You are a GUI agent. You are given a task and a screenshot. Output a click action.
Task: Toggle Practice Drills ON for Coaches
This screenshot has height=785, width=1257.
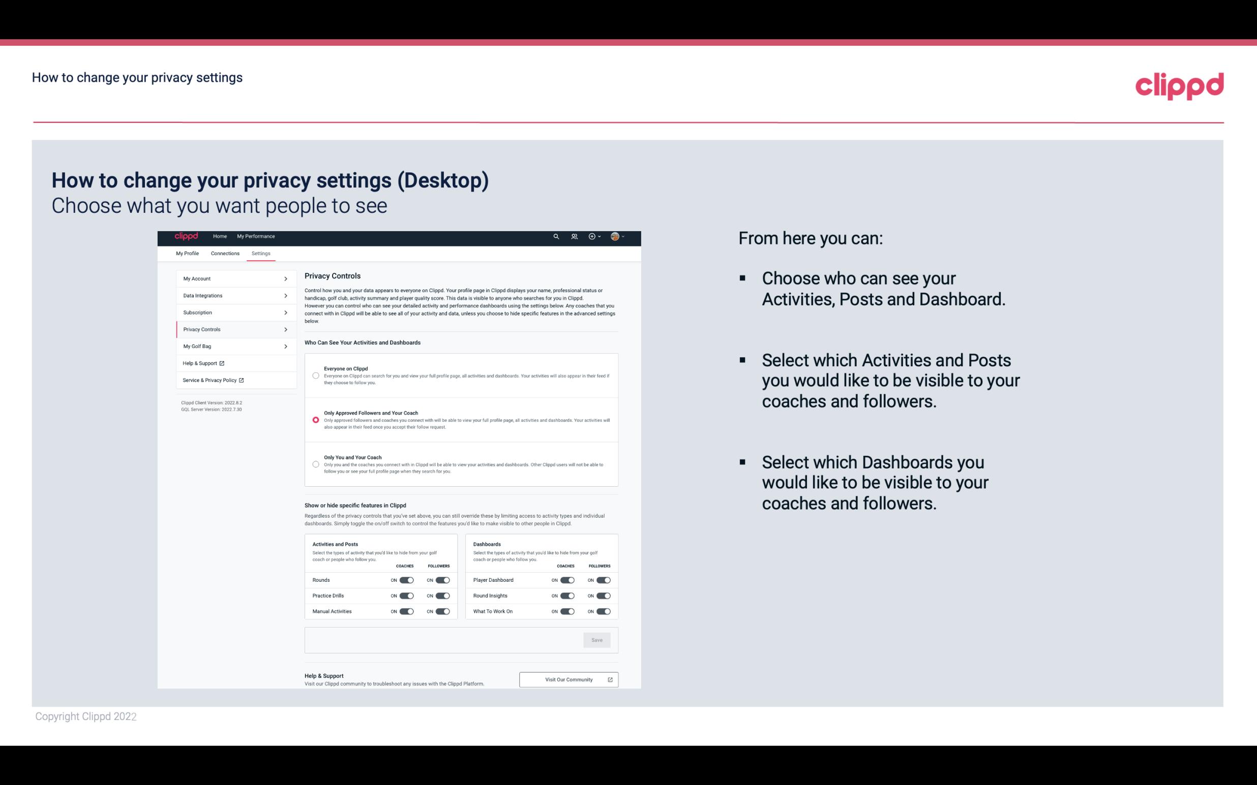pyautogui.click(x=405, y=596)
